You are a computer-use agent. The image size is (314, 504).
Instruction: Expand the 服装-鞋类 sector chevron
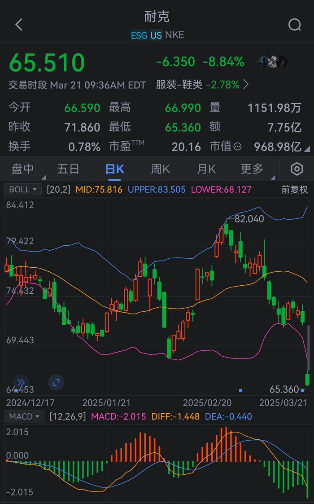tap(246, 84)
